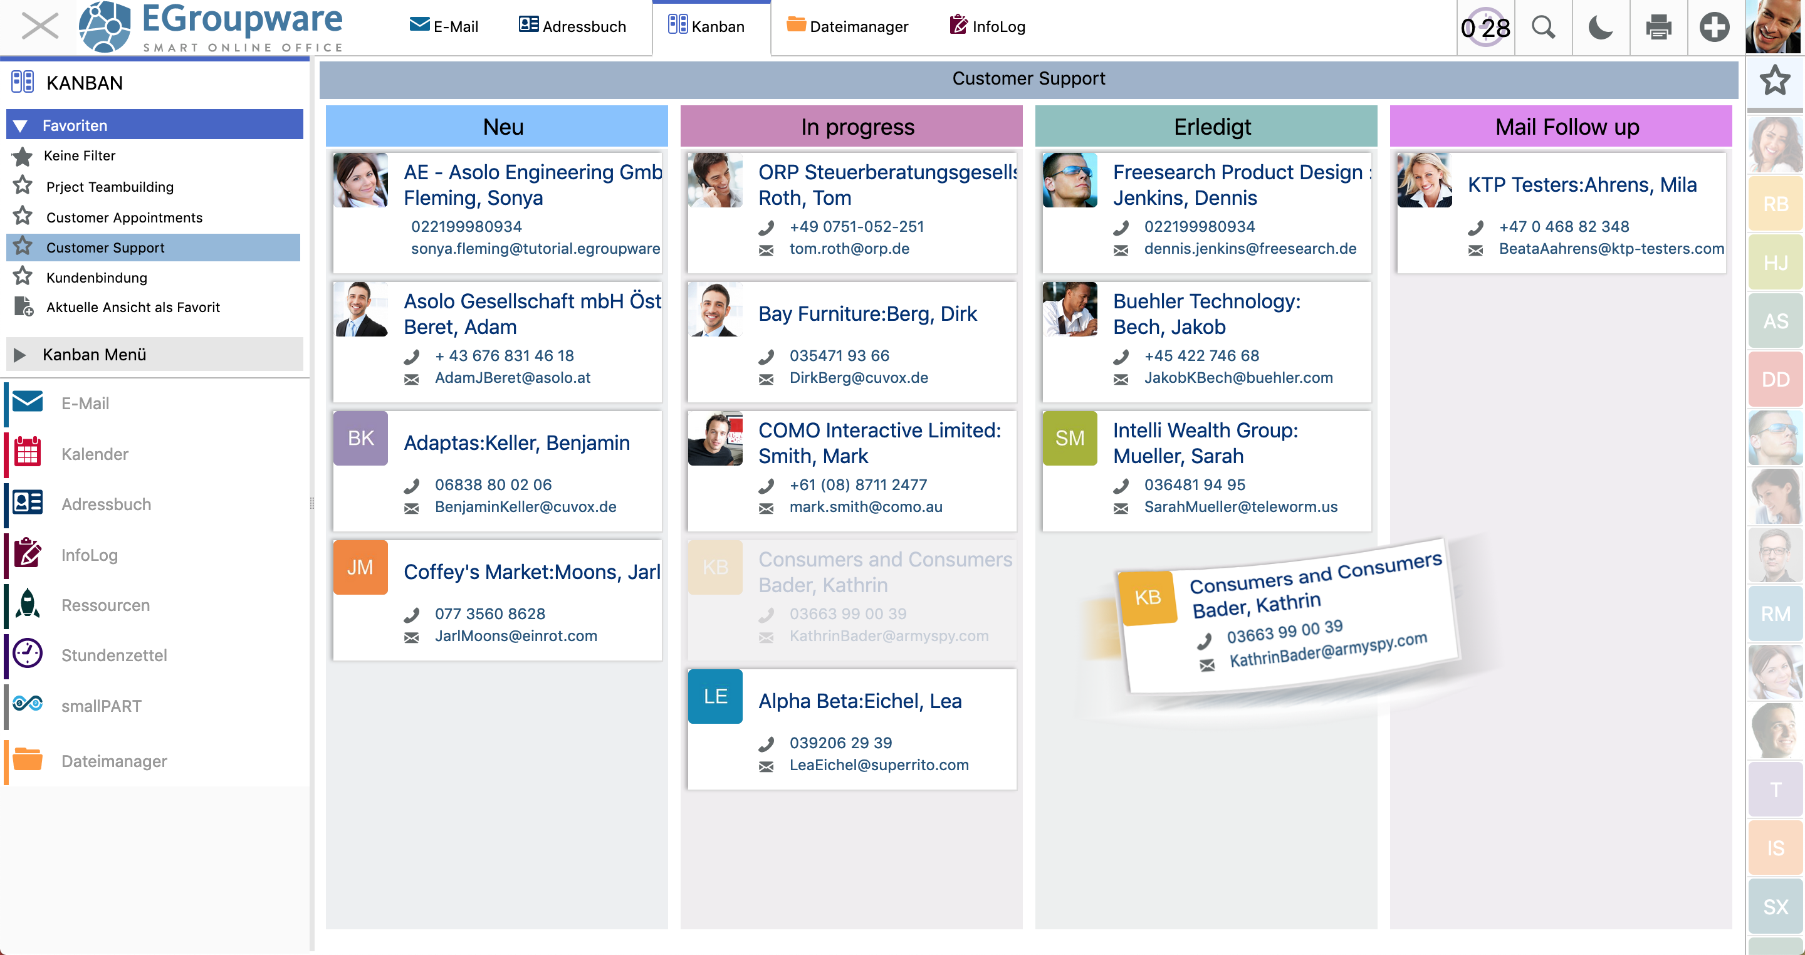1805x955 pixels.
Task: Open the search magnifier icon
Action: tap(1543, 28)
